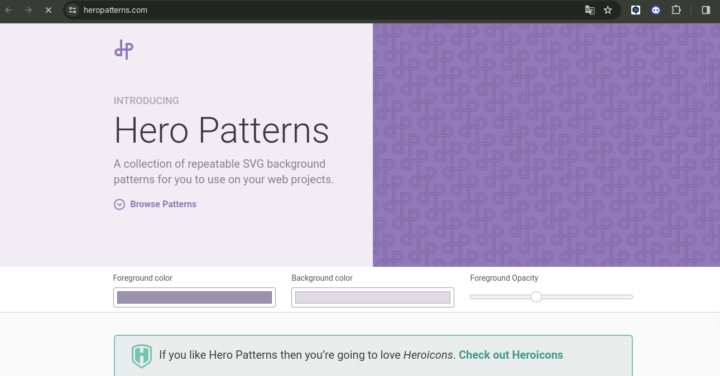The image size is (720, 376).
Task: Open the Background color picker
Action: tap(373, 297)
